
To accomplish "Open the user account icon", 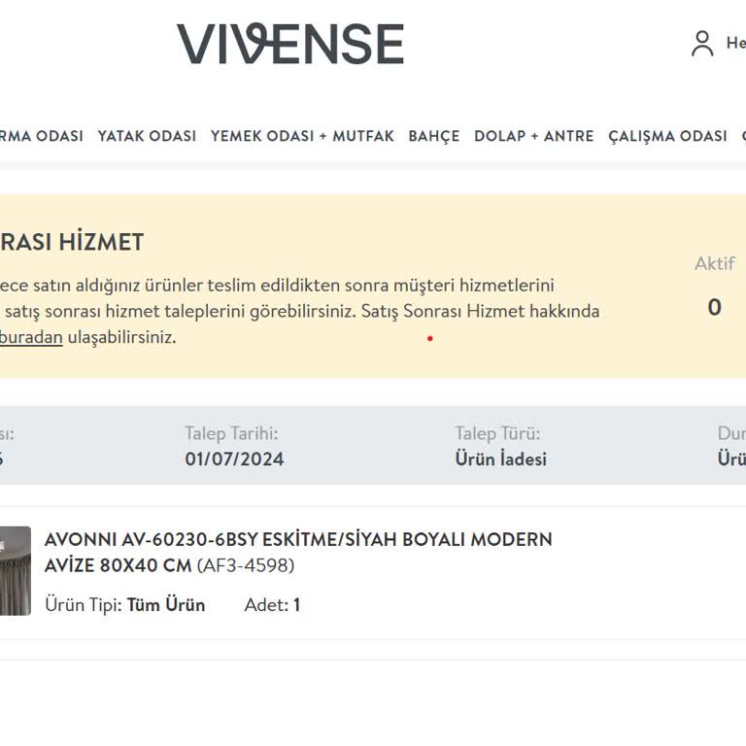I will click(702, 44).
